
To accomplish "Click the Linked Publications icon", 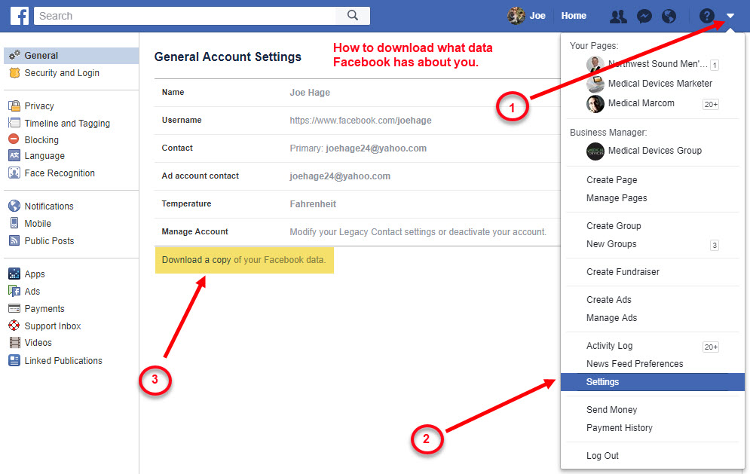I will [14, 360].
